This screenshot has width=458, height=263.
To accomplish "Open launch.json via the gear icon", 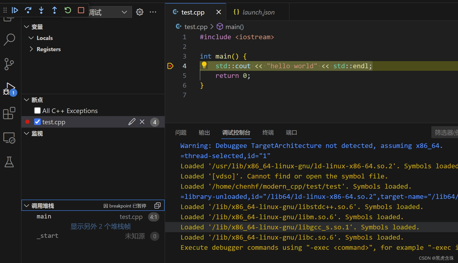I will tap(140, 12).
